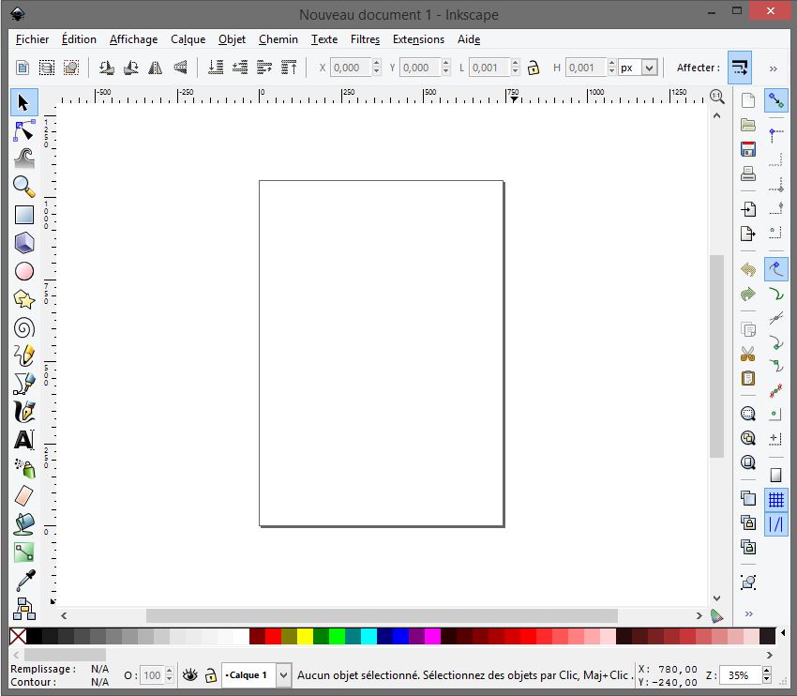
Task: Toggle the width-height ratio lock
Action: [534, 68]
